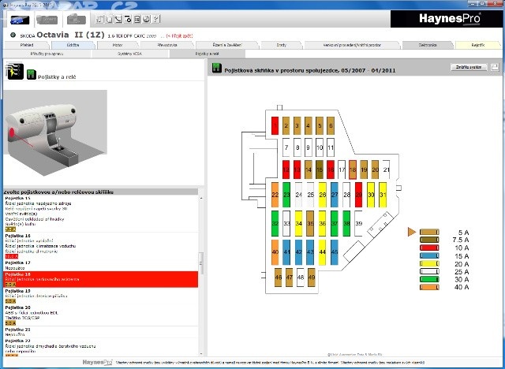Viewport: 505px width, 369px height.
Task: Select fuse 7 in the diagram
Action: [286, 147]
